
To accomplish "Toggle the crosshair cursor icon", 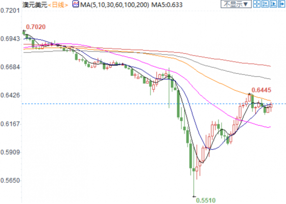I will pyautogui.click(x=257, y=4).
